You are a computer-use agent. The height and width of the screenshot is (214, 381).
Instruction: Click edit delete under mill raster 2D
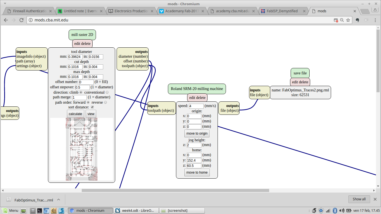82,43
